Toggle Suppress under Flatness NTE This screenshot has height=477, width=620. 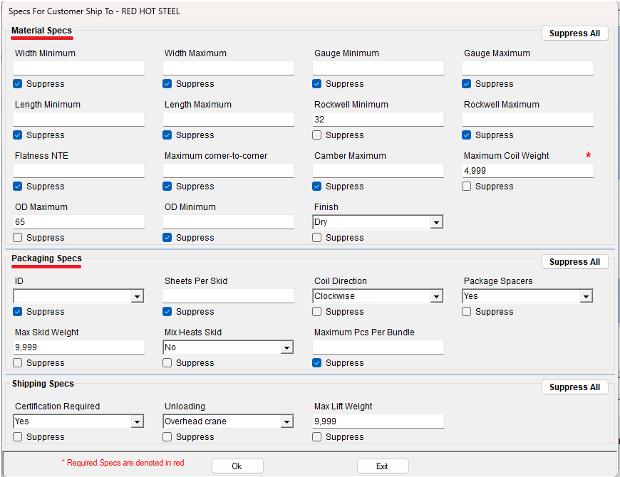(x=17, y=187)
